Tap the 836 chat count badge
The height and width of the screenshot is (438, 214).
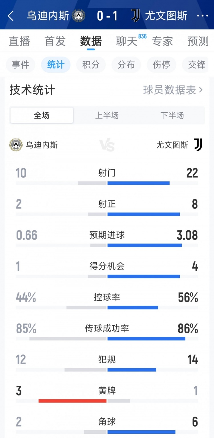[x=142, y=36]
